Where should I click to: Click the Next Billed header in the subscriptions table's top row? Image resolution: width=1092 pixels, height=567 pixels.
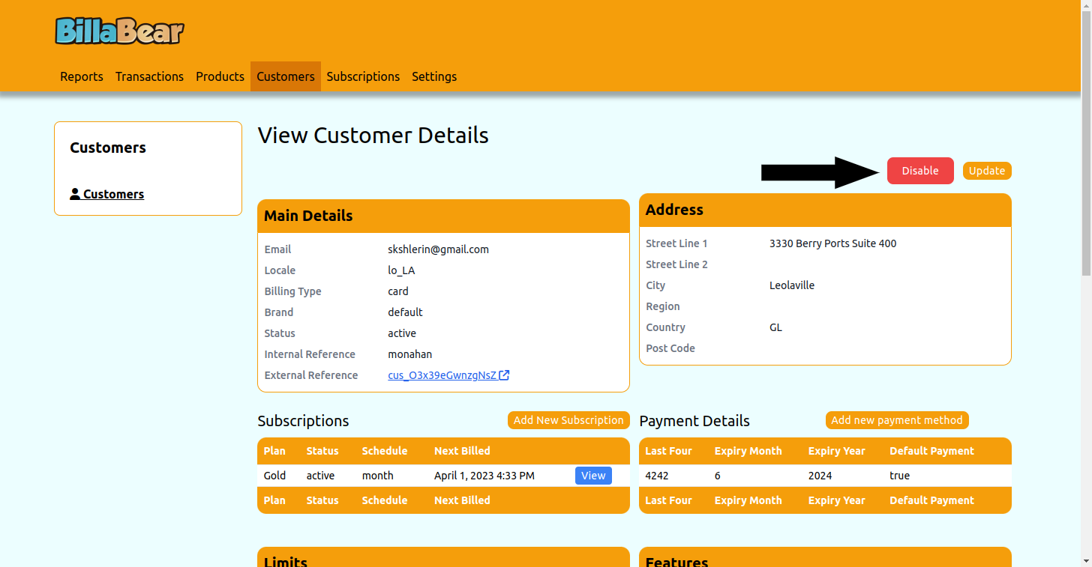(x=462, y=451)
